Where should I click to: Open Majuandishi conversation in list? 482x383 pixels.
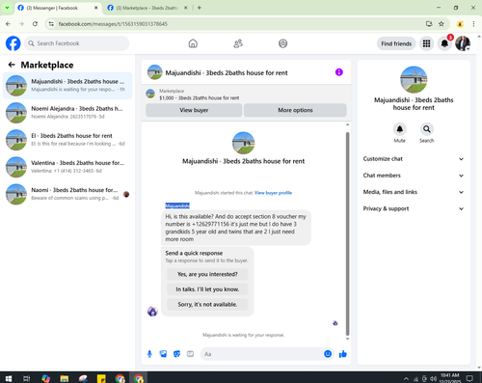pyautogui.click(x=67, y=86)
